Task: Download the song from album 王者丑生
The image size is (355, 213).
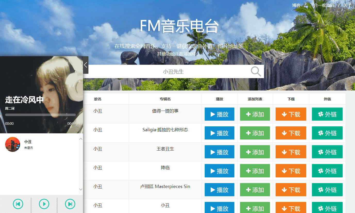Action: 291,152
